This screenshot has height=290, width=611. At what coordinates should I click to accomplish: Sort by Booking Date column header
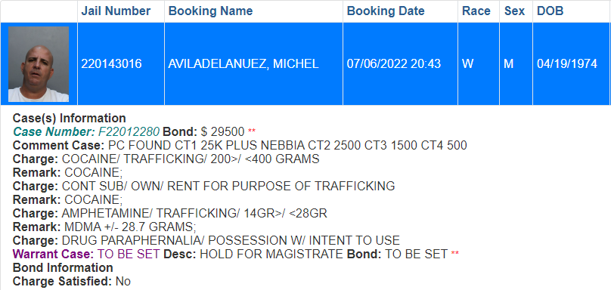pos(386,11)
